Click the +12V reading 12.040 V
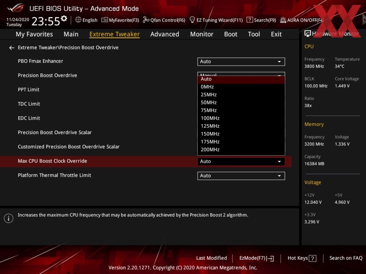366x274 pixels. point(313,202)
